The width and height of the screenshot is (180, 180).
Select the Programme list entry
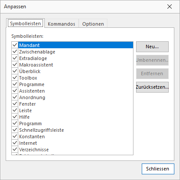(76, 84)
